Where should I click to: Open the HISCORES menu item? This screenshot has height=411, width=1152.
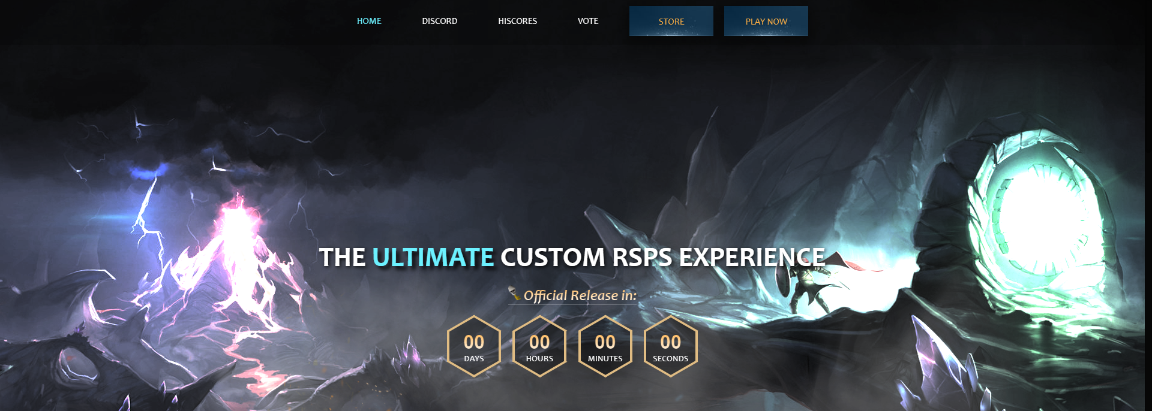coord(517,21)
